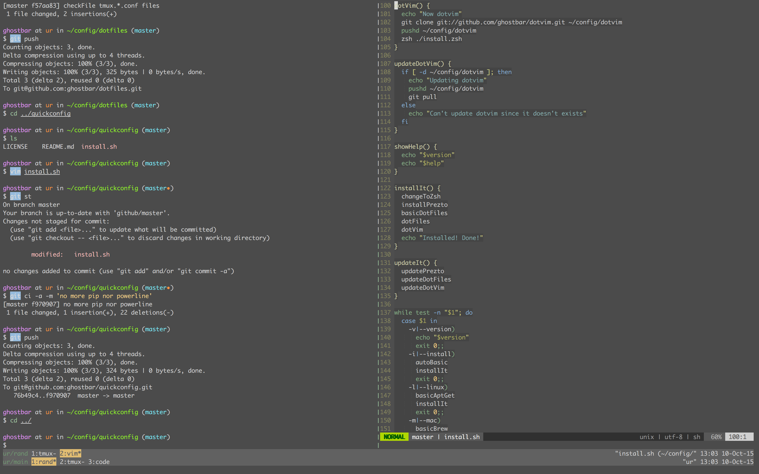The height and width of the screenshot is (474, 759).
Task: Click the "install.sh (~/config/" tmux title
Action: click(656, 453)
